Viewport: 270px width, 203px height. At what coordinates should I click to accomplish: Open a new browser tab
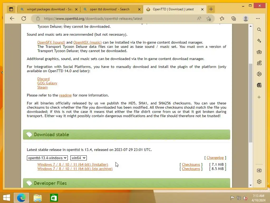211,9
